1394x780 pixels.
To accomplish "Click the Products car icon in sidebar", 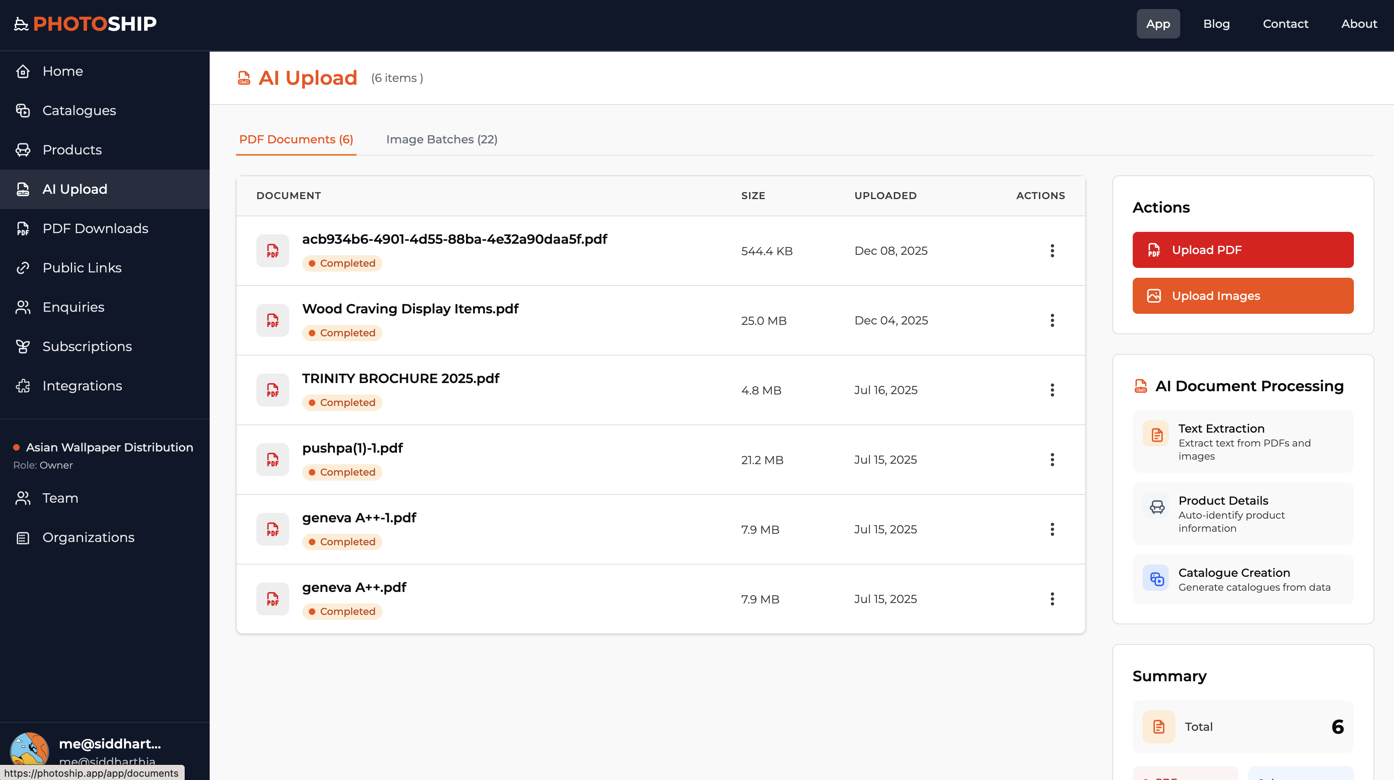I will coord(23,150).
